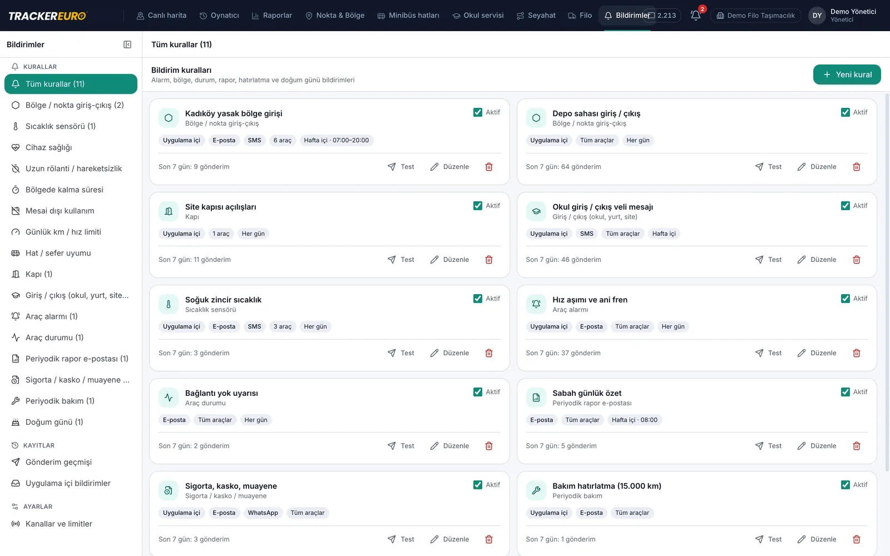The image size is (890, 556).
Task: Toggle Aktif for Soğuk zincir sıcaklık
Action: point(478,299)
